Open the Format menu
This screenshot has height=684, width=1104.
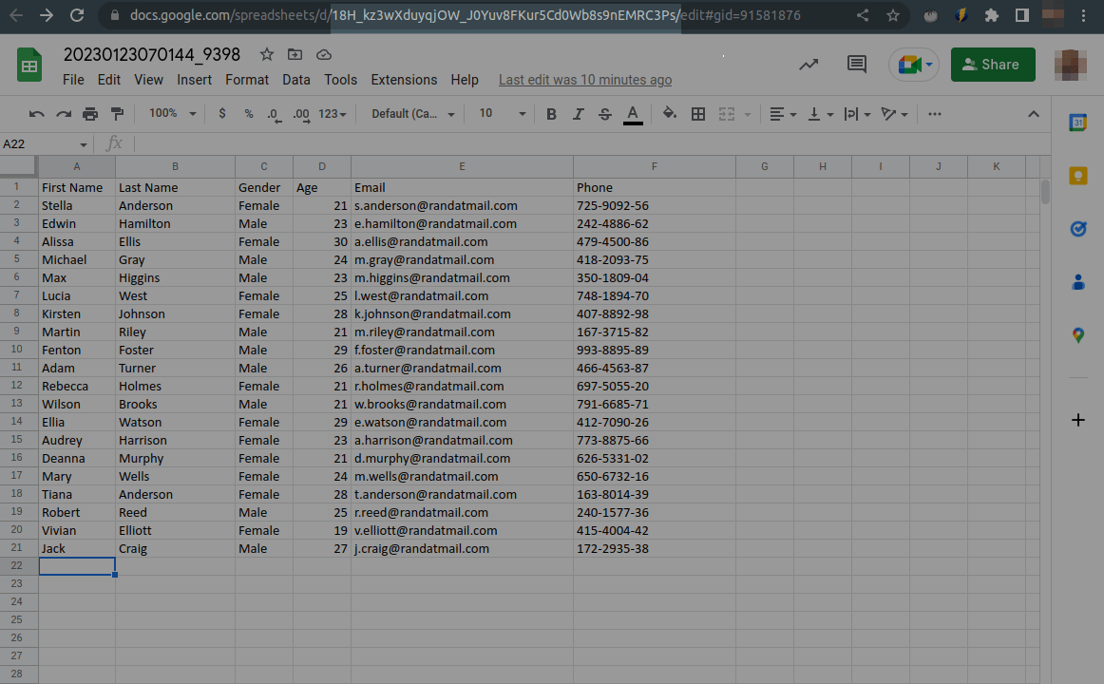tap(247, 80)
